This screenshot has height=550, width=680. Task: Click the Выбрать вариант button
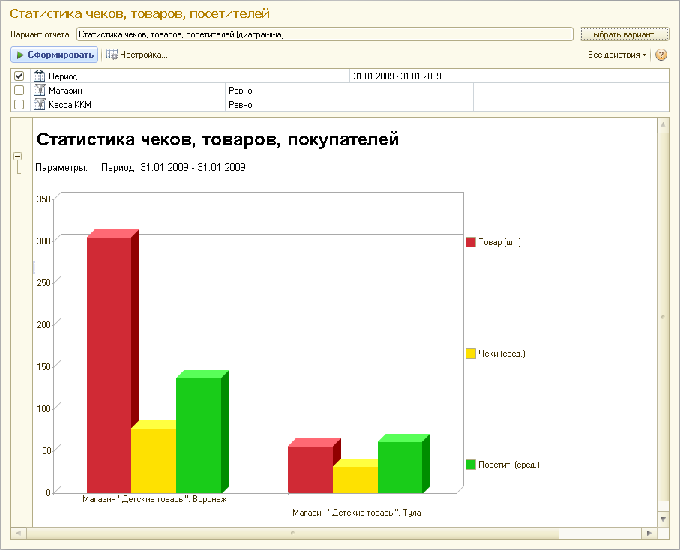tap(624, 34)
